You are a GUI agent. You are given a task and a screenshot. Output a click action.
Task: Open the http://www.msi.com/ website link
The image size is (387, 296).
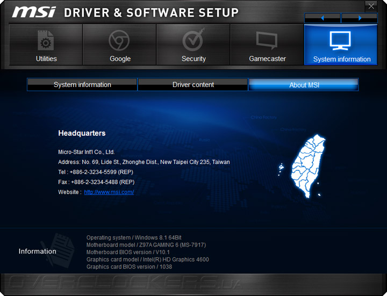coord(109,192)
